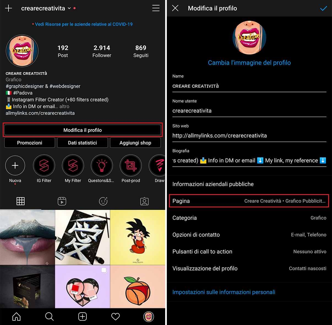Go to Home feed in bottom bar
Image resolution: width=332 pixels, height=325 pixels.
click(17, 317)
